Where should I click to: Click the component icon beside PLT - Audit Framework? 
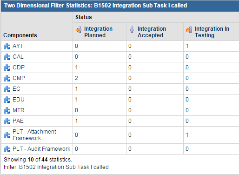pos(7,149)
